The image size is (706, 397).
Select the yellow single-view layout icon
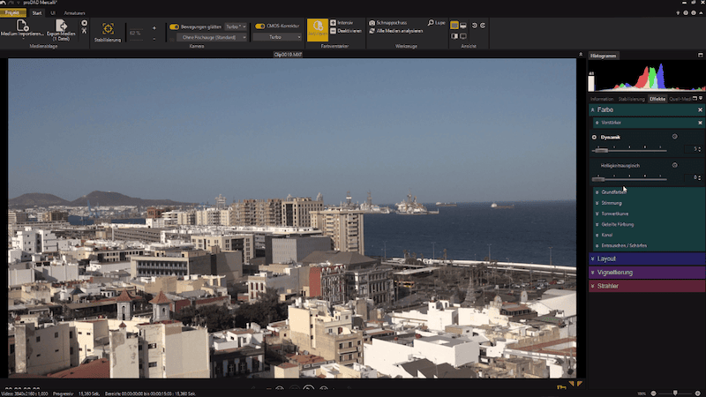(454, 26)
